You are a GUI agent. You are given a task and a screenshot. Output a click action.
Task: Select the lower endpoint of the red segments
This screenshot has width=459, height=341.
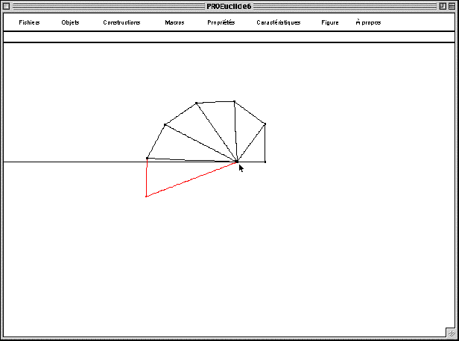(x=146, y=196)
